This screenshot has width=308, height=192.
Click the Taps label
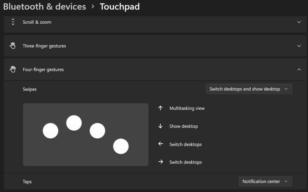(x=27, y=182)
